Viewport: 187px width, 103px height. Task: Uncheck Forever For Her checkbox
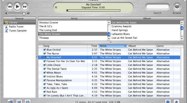(x=45, y=61)
